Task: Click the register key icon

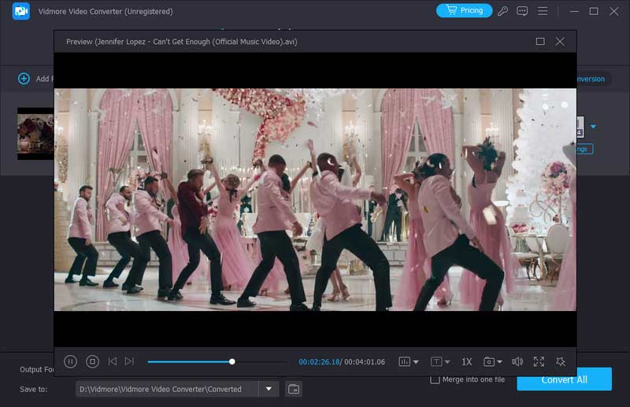Action: (x=502, y=11)
